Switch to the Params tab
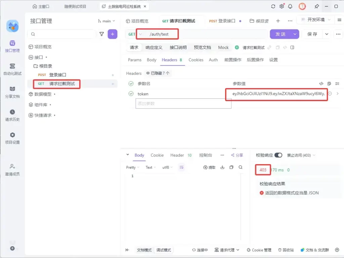This screenshot has height=258, width=344. pos(134,60)
